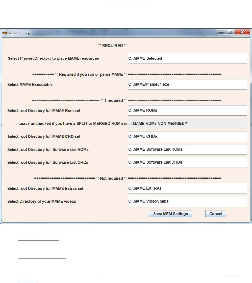Click label 'Select root Directory full MAME Extras set'
The image size is (252, 283).
coord(45,188)
